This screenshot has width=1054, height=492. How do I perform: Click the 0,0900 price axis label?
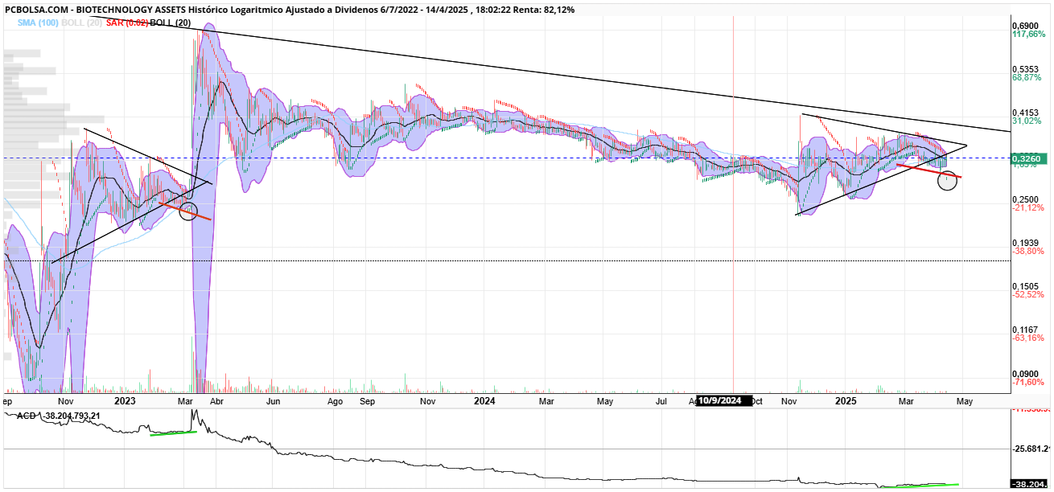click(1025, 374)
